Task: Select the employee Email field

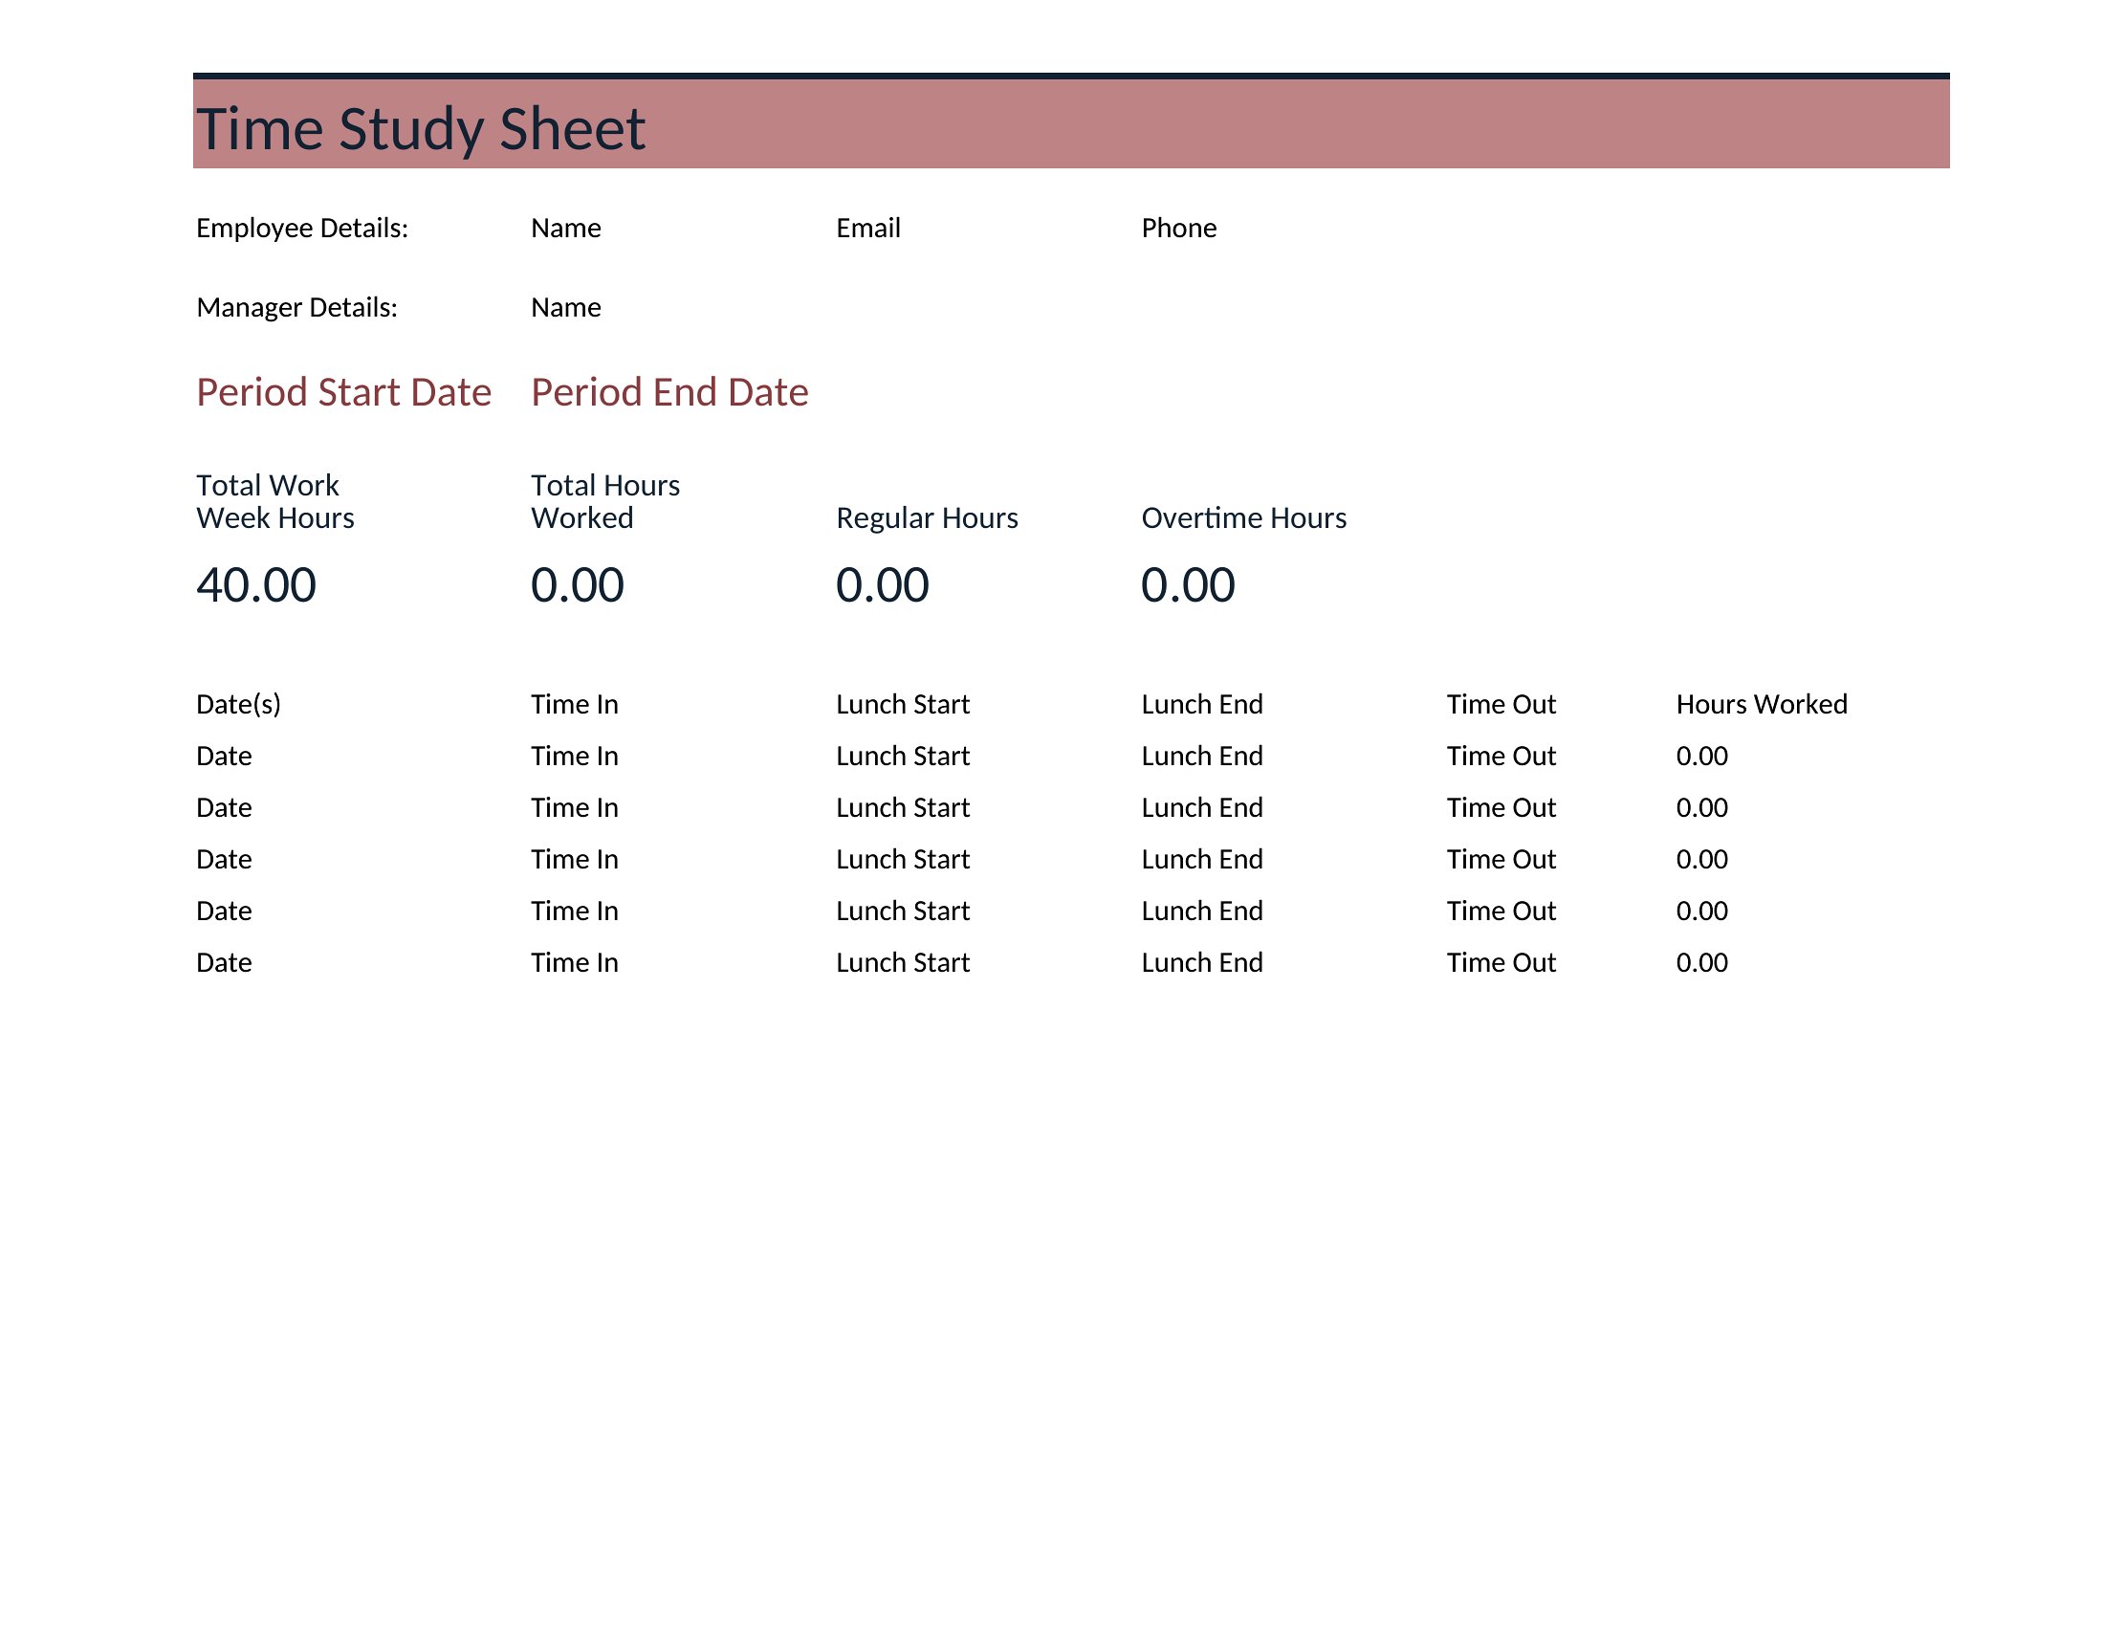Action: point(868,229)
